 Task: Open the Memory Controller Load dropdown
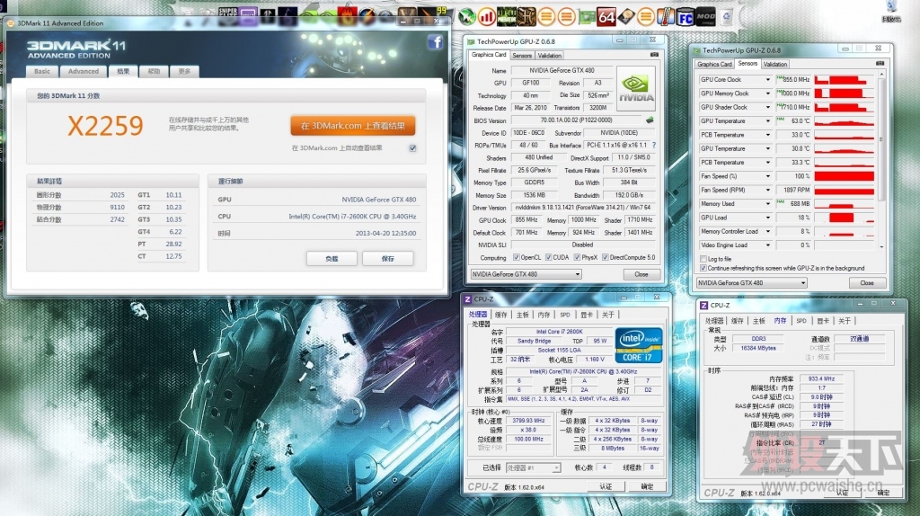click(767, 231)
